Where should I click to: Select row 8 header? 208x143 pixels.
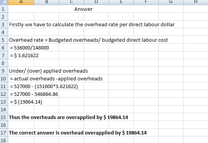pos(4,63)
